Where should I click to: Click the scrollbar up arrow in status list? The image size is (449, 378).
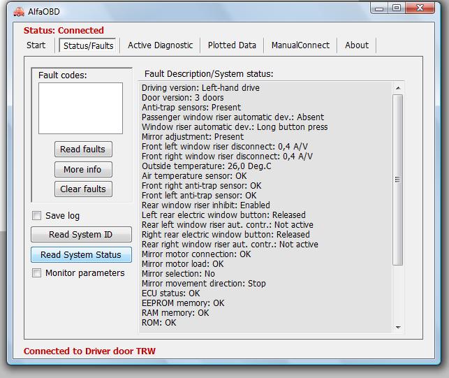(x=398, y=88)
